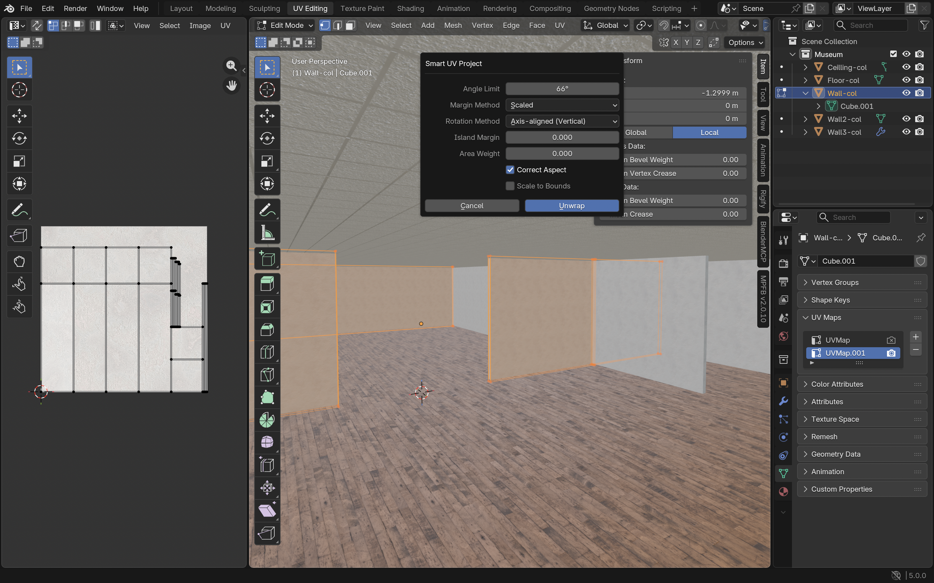Image resolution: width=934 pixels, height=583 pixels.
Task: Click the zoom magnifier icon in UV editor
Action: point(231,65)
